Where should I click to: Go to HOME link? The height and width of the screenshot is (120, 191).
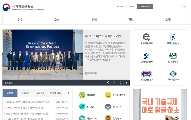coord(120,7)
